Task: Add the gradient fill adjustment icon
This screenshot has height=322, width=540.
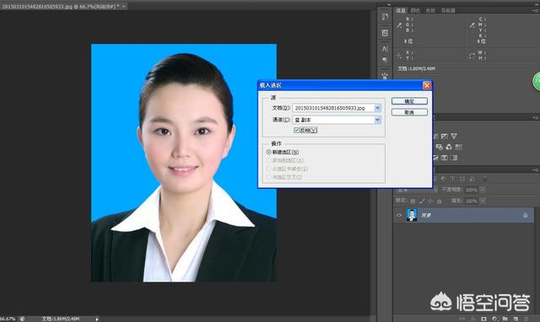Action: click(x=454, y=158)
